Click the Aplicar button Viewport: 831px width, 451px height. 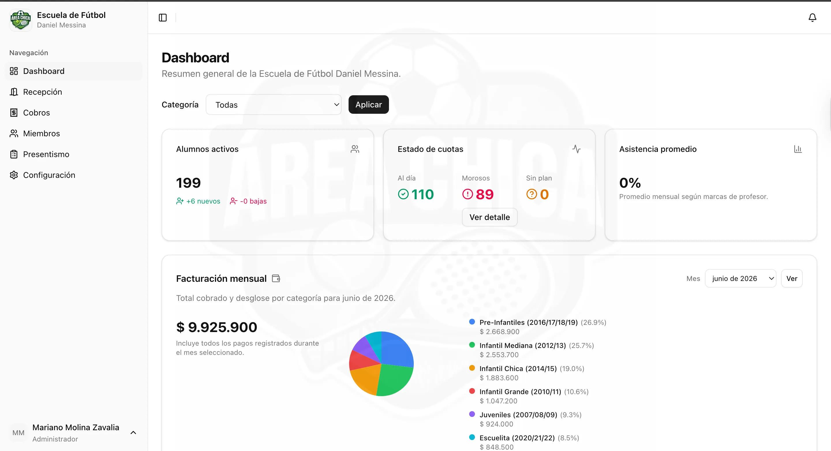click(368, 105)
